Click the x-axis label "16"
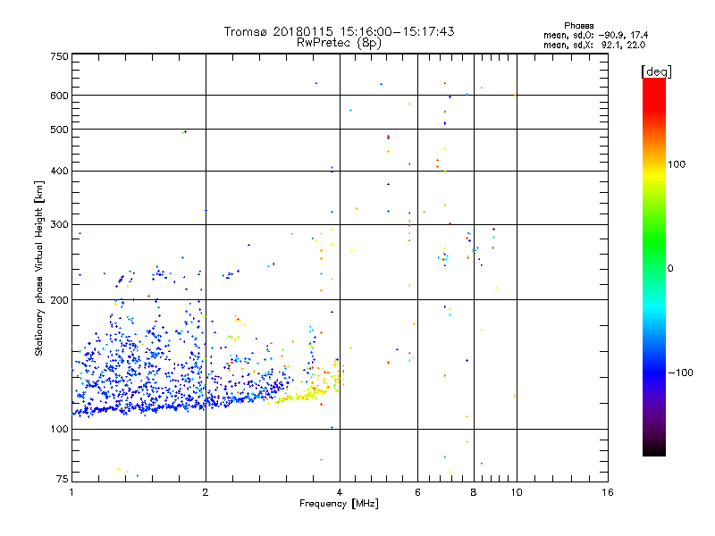715x536 pixels. click(608, 492)
